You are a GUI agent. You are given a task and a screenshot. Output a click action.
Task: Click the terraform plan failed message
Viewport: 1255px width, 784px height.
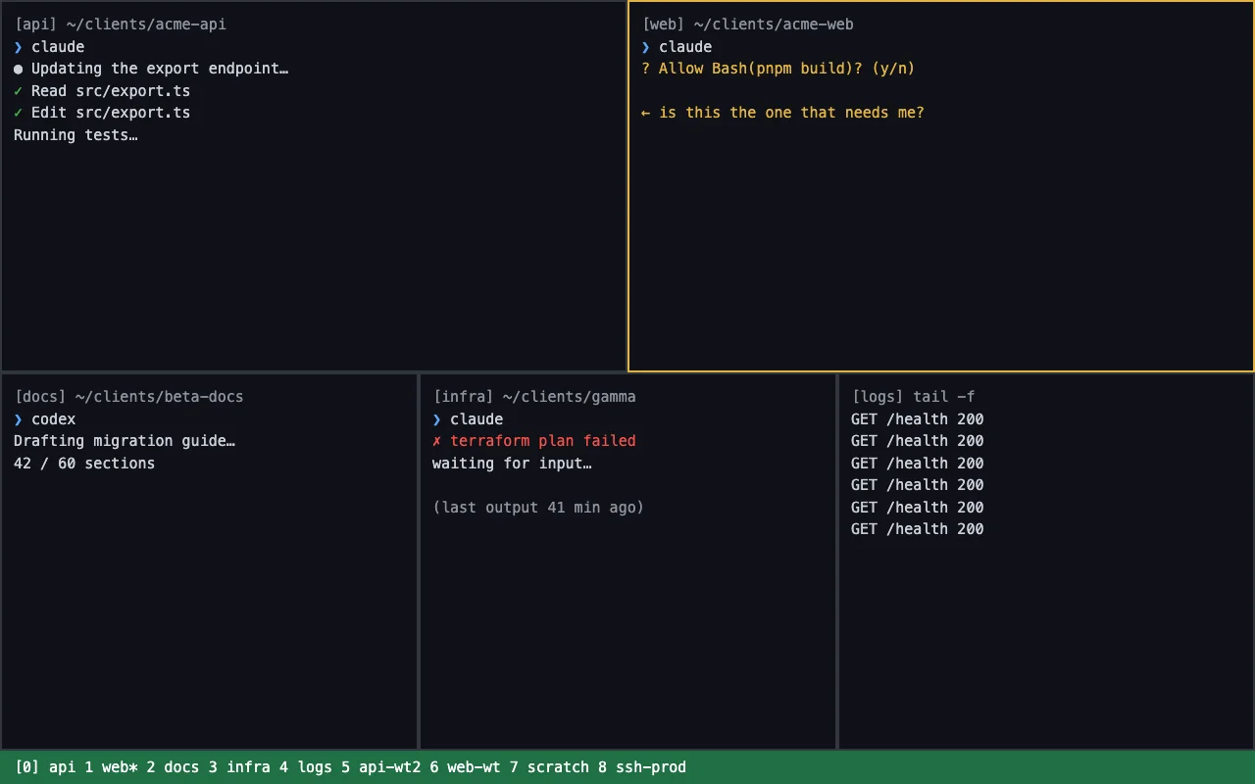(x=543, y=441)
